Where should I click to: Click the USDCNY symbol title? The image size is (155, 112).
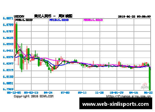pyautogui.click(x=19, y=16)
